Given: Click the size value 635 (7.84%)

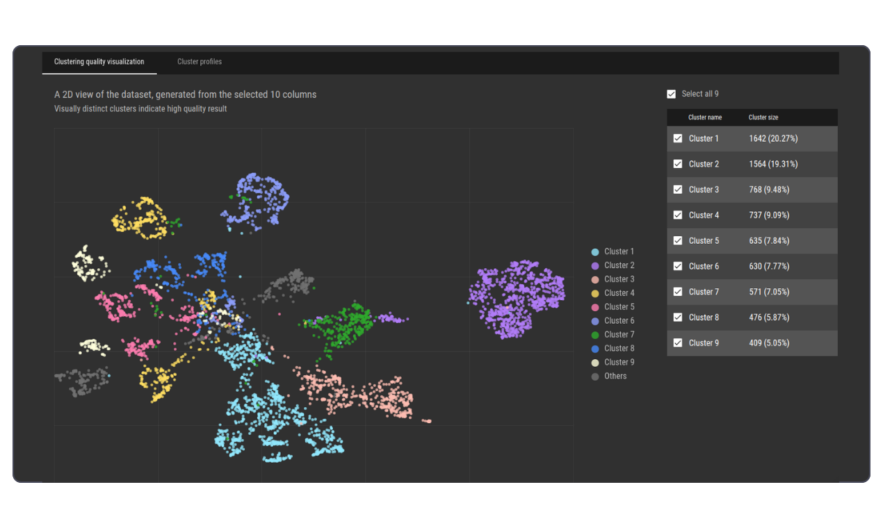Looking at the screenshot, I should pos(769,240).
